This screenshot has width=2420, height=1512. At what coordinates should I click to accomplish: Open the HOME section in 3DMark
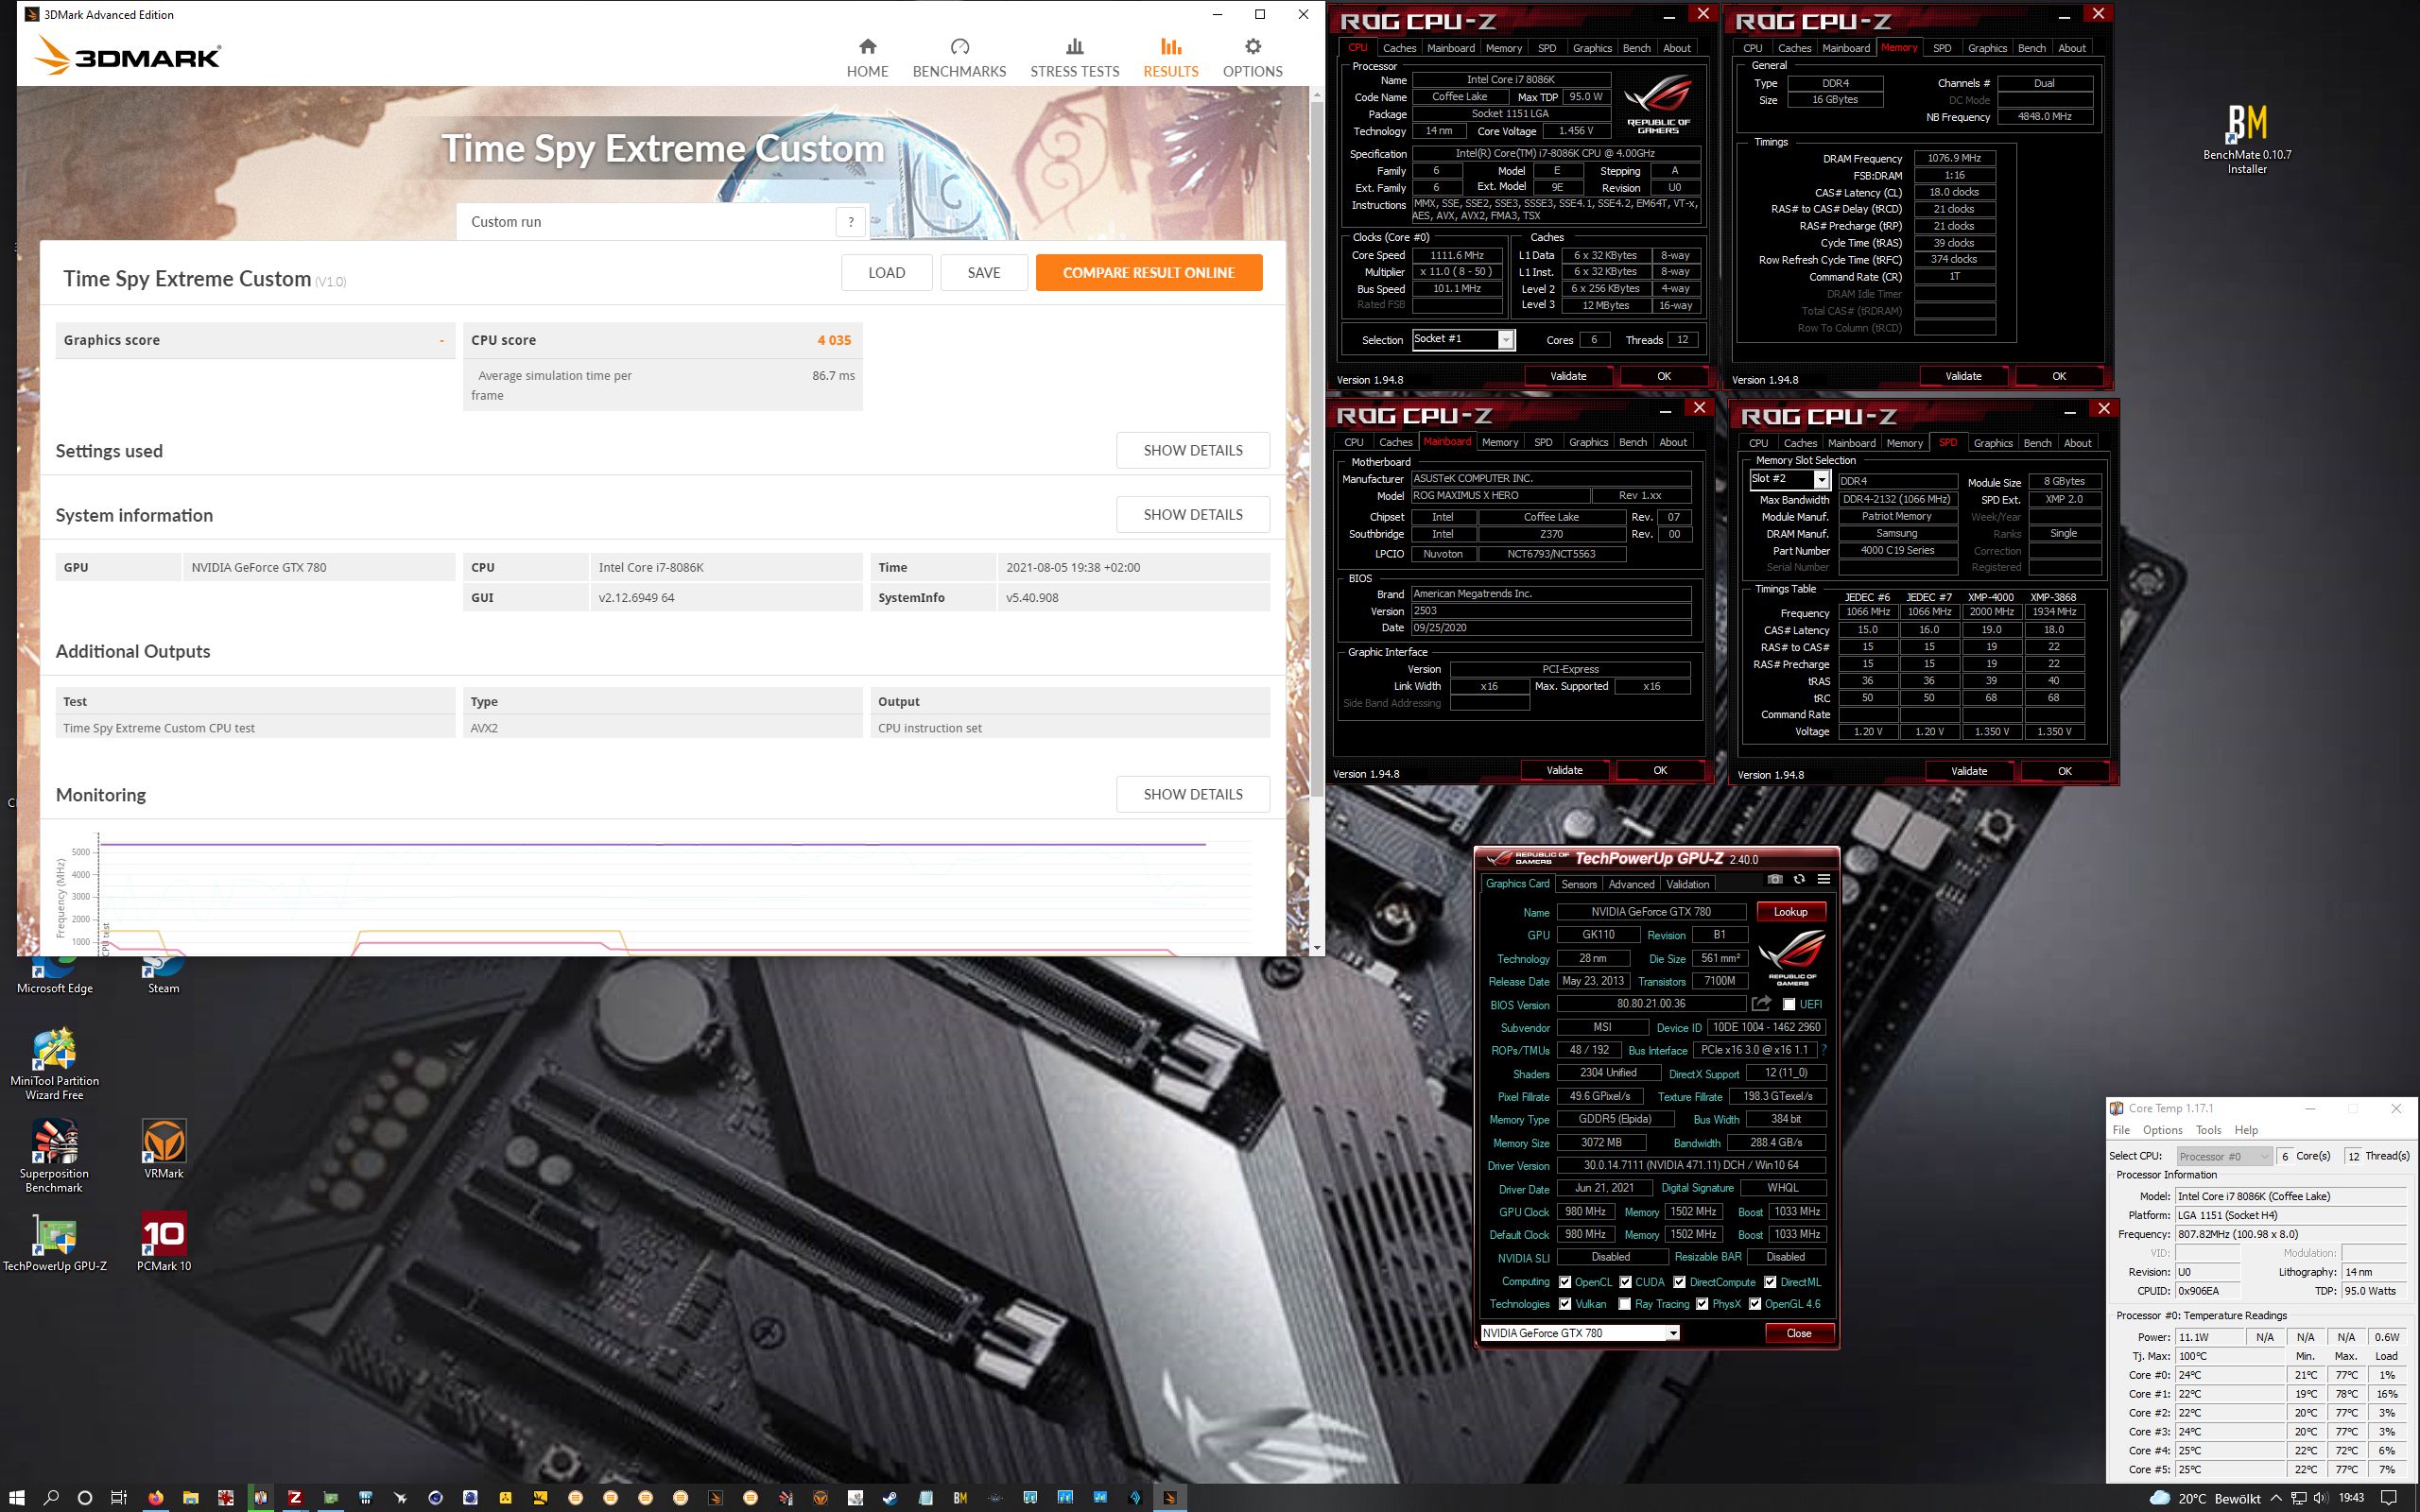[x=867, y=58]
